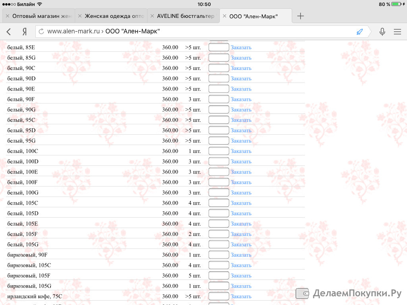Image resolution: width=407 pixels, height=305 pixels.
Task: Order the белый, 85E item
Action: [241, 48]
